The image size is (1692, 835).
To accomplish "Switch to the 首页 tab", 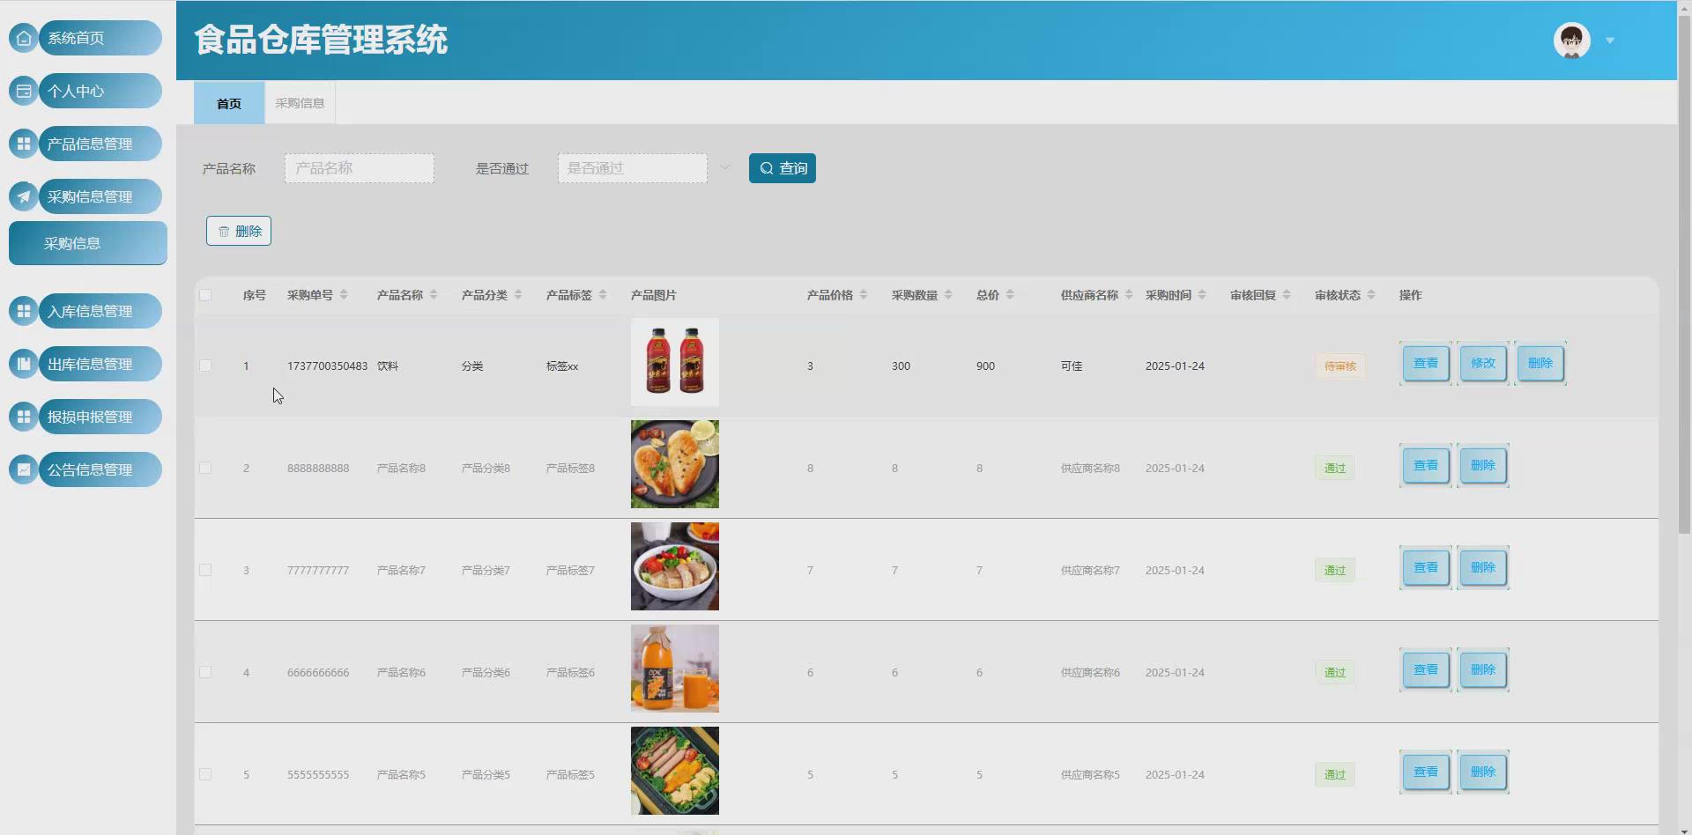I will coord(229,103).
